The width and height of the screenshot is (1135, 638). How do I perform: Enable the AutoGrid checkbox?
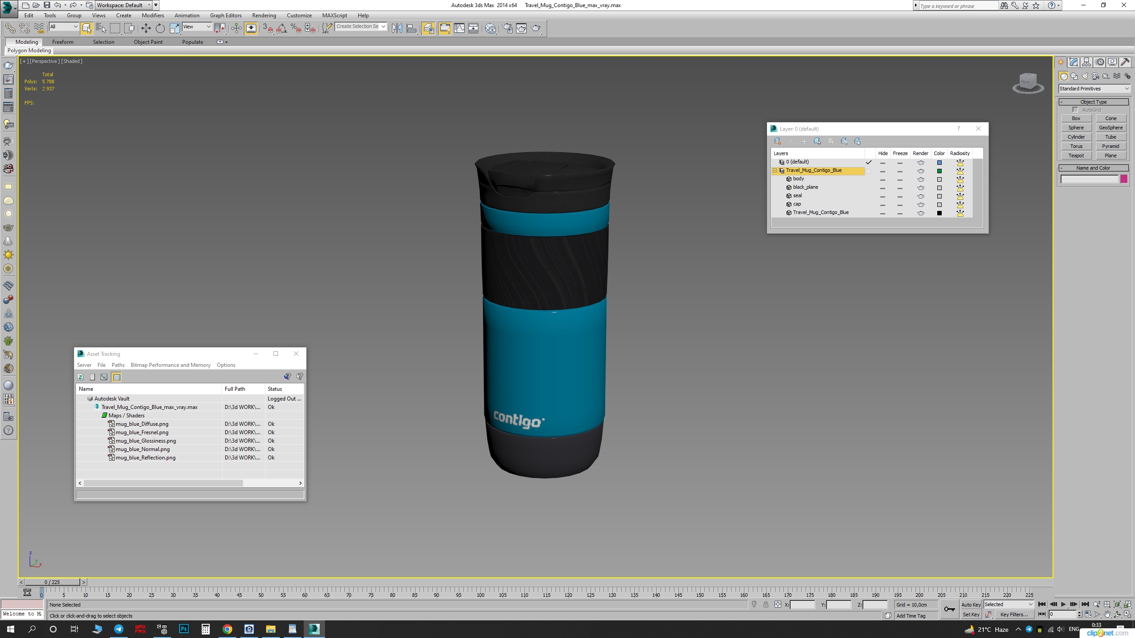1075,110
